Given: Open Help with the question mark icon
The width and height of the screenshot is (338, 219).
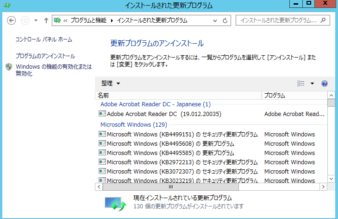Looking at the screenshot, I should click(325, 84).
